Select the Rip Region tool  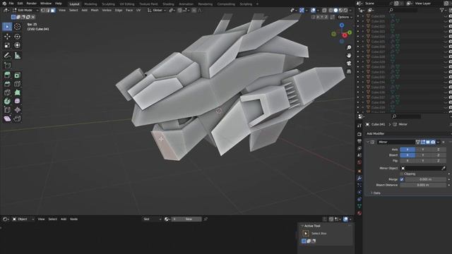point(17,119)
